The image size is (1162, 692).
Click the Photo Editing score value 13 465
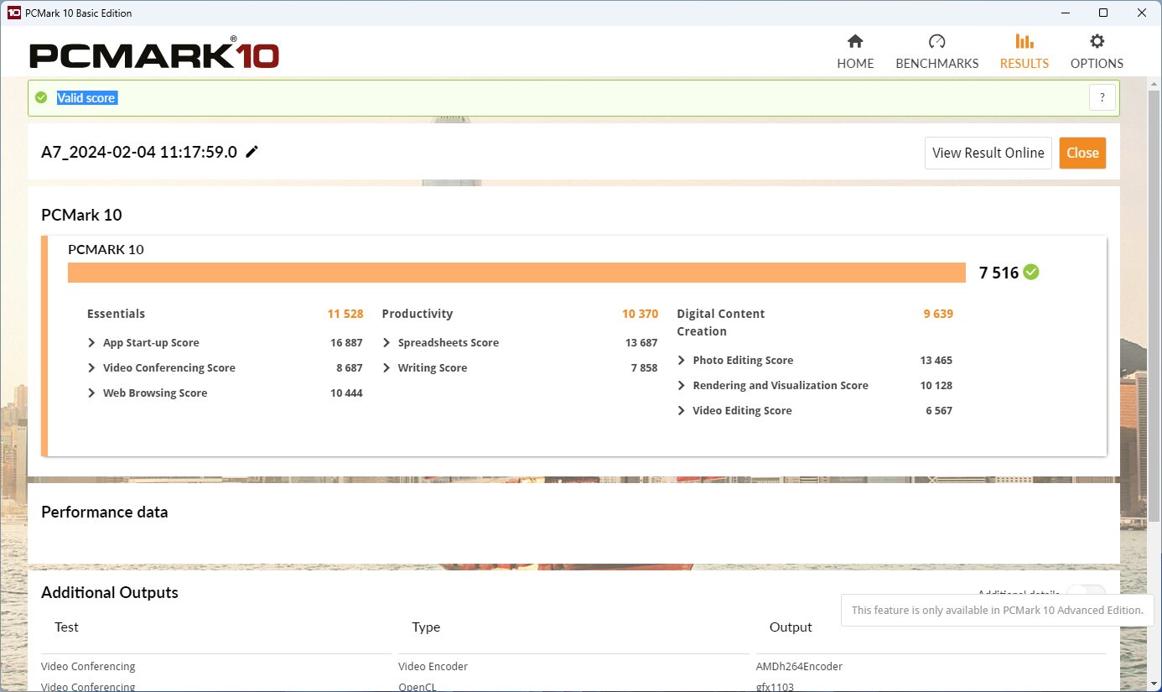[936, 360]
